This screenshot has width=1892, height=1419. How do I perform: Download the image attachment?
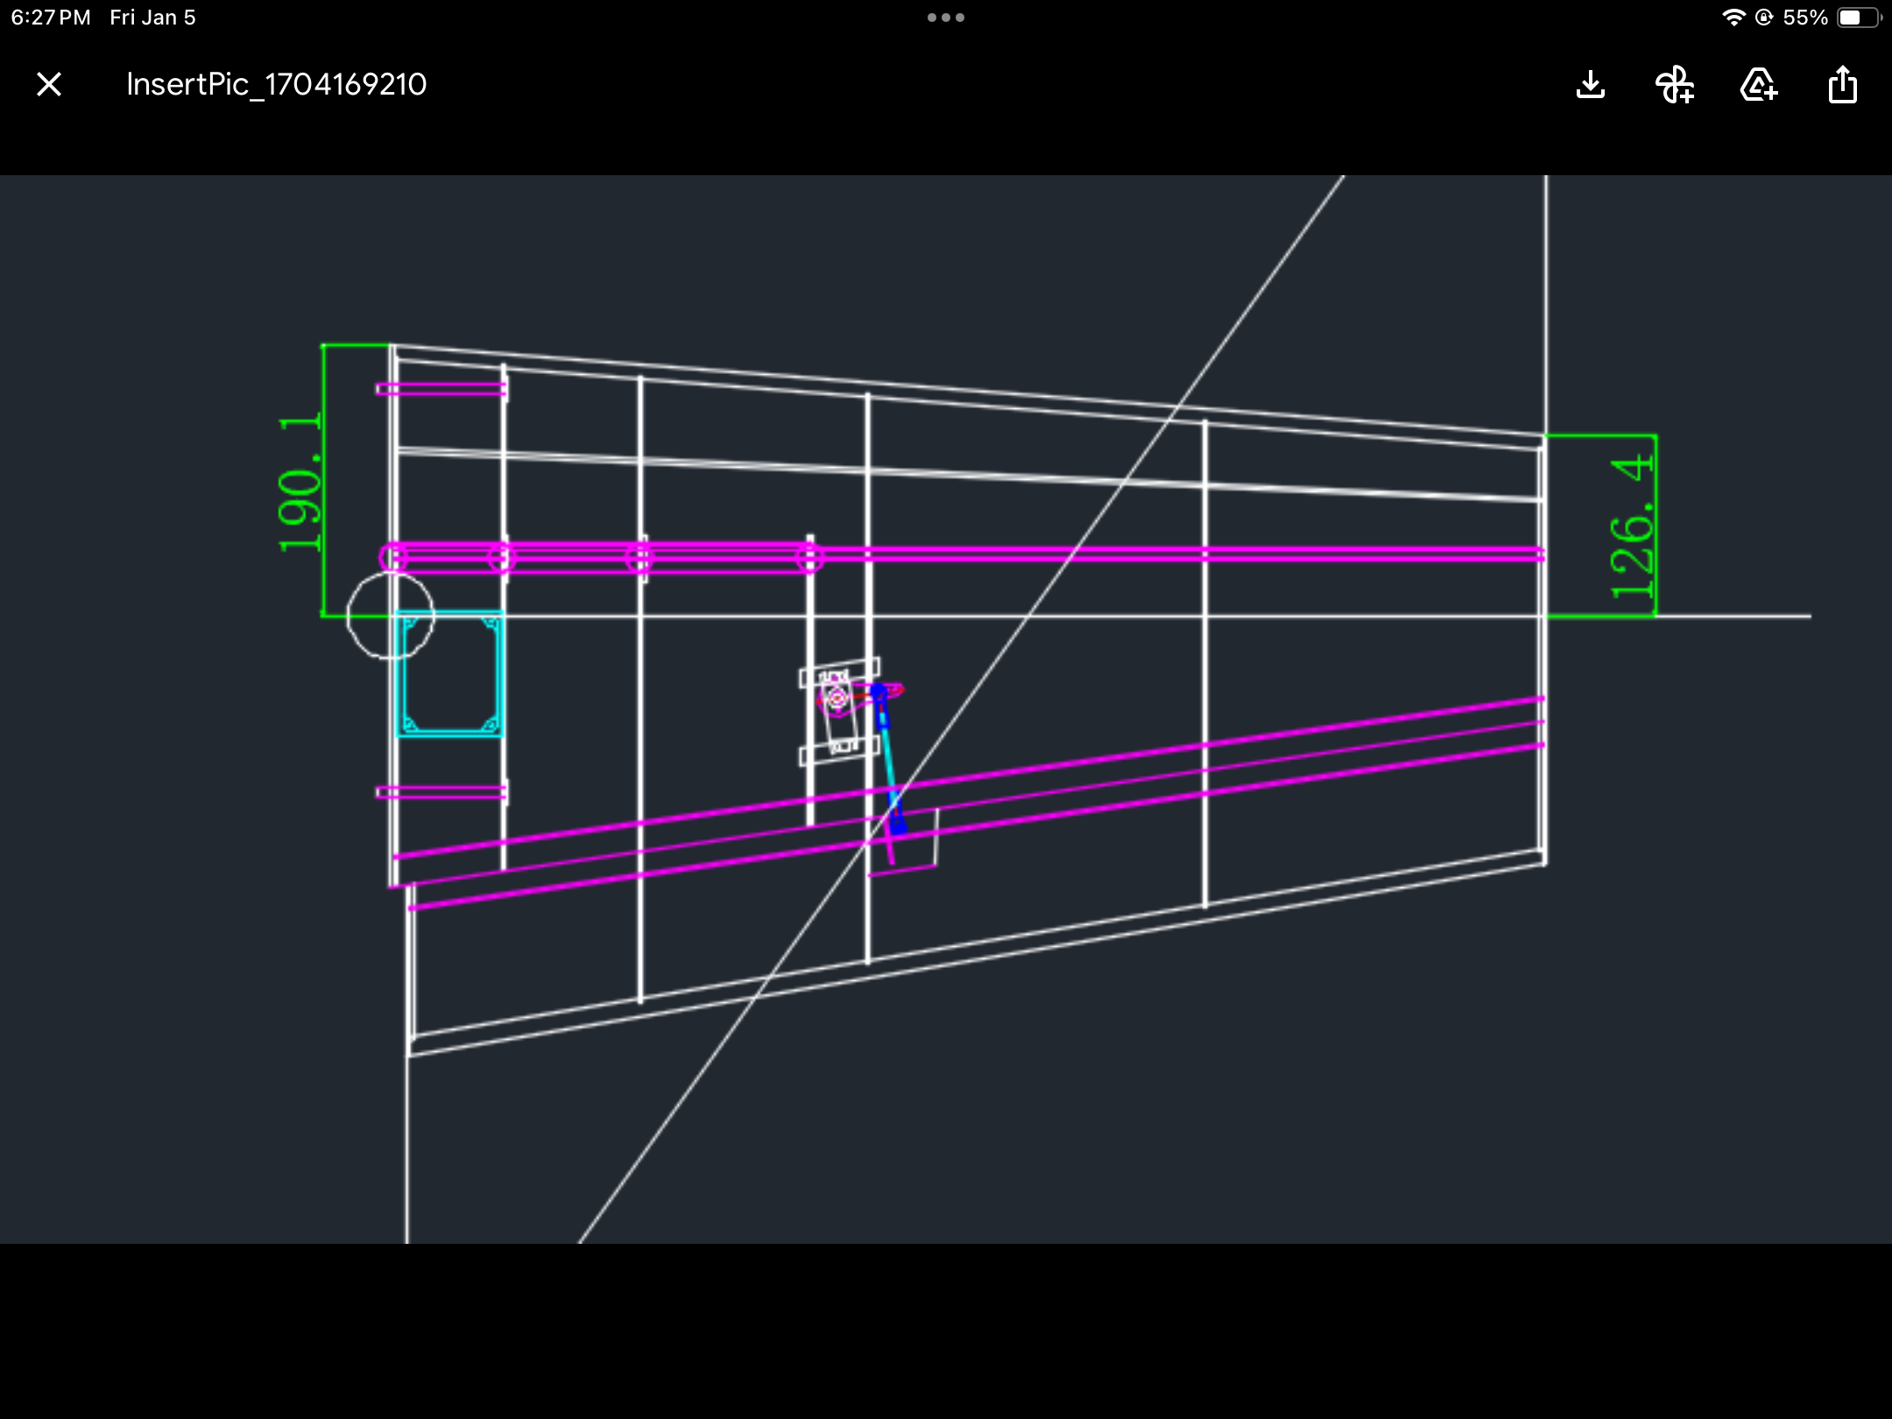click(x=1590, y=85)
